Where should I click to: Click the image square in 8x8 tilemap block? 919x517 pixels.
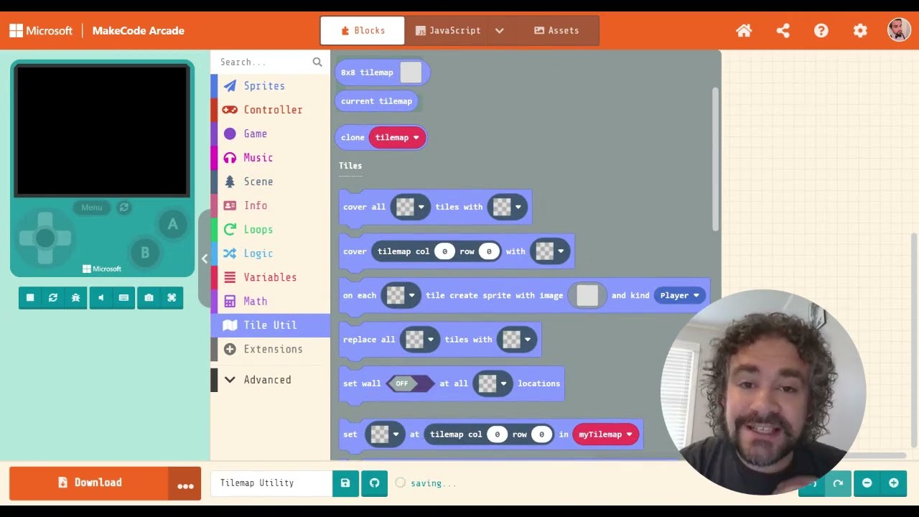[411, 73]
